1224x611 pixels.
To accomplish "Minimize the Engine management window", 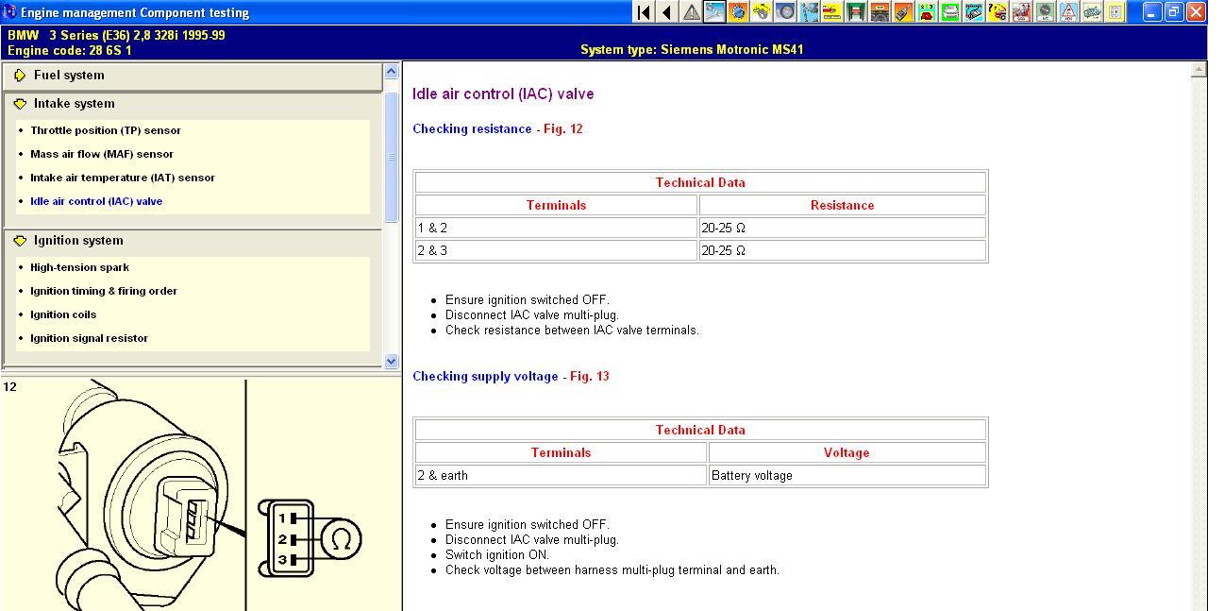I will [x=1152, y=12].
